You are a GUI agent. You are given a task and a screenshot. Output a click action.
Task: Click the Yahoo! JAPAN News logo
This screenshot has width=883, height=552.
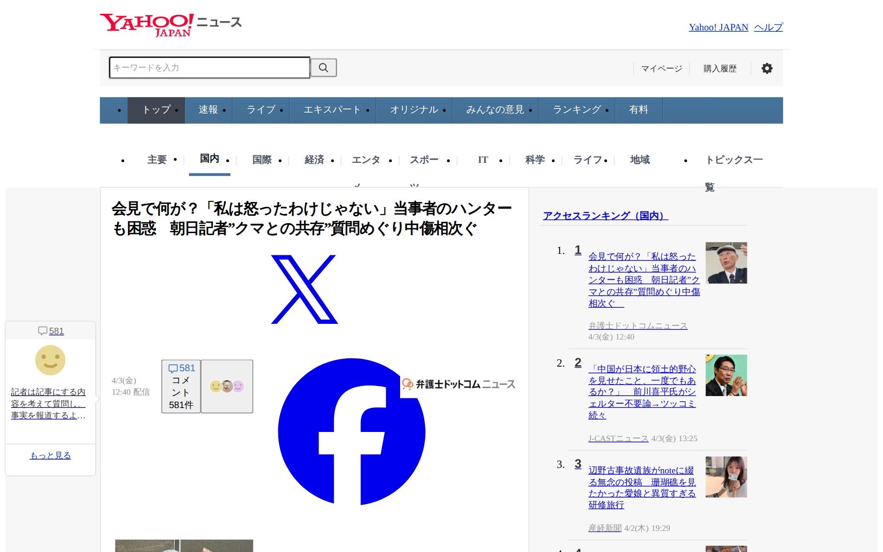click(171, 25)
